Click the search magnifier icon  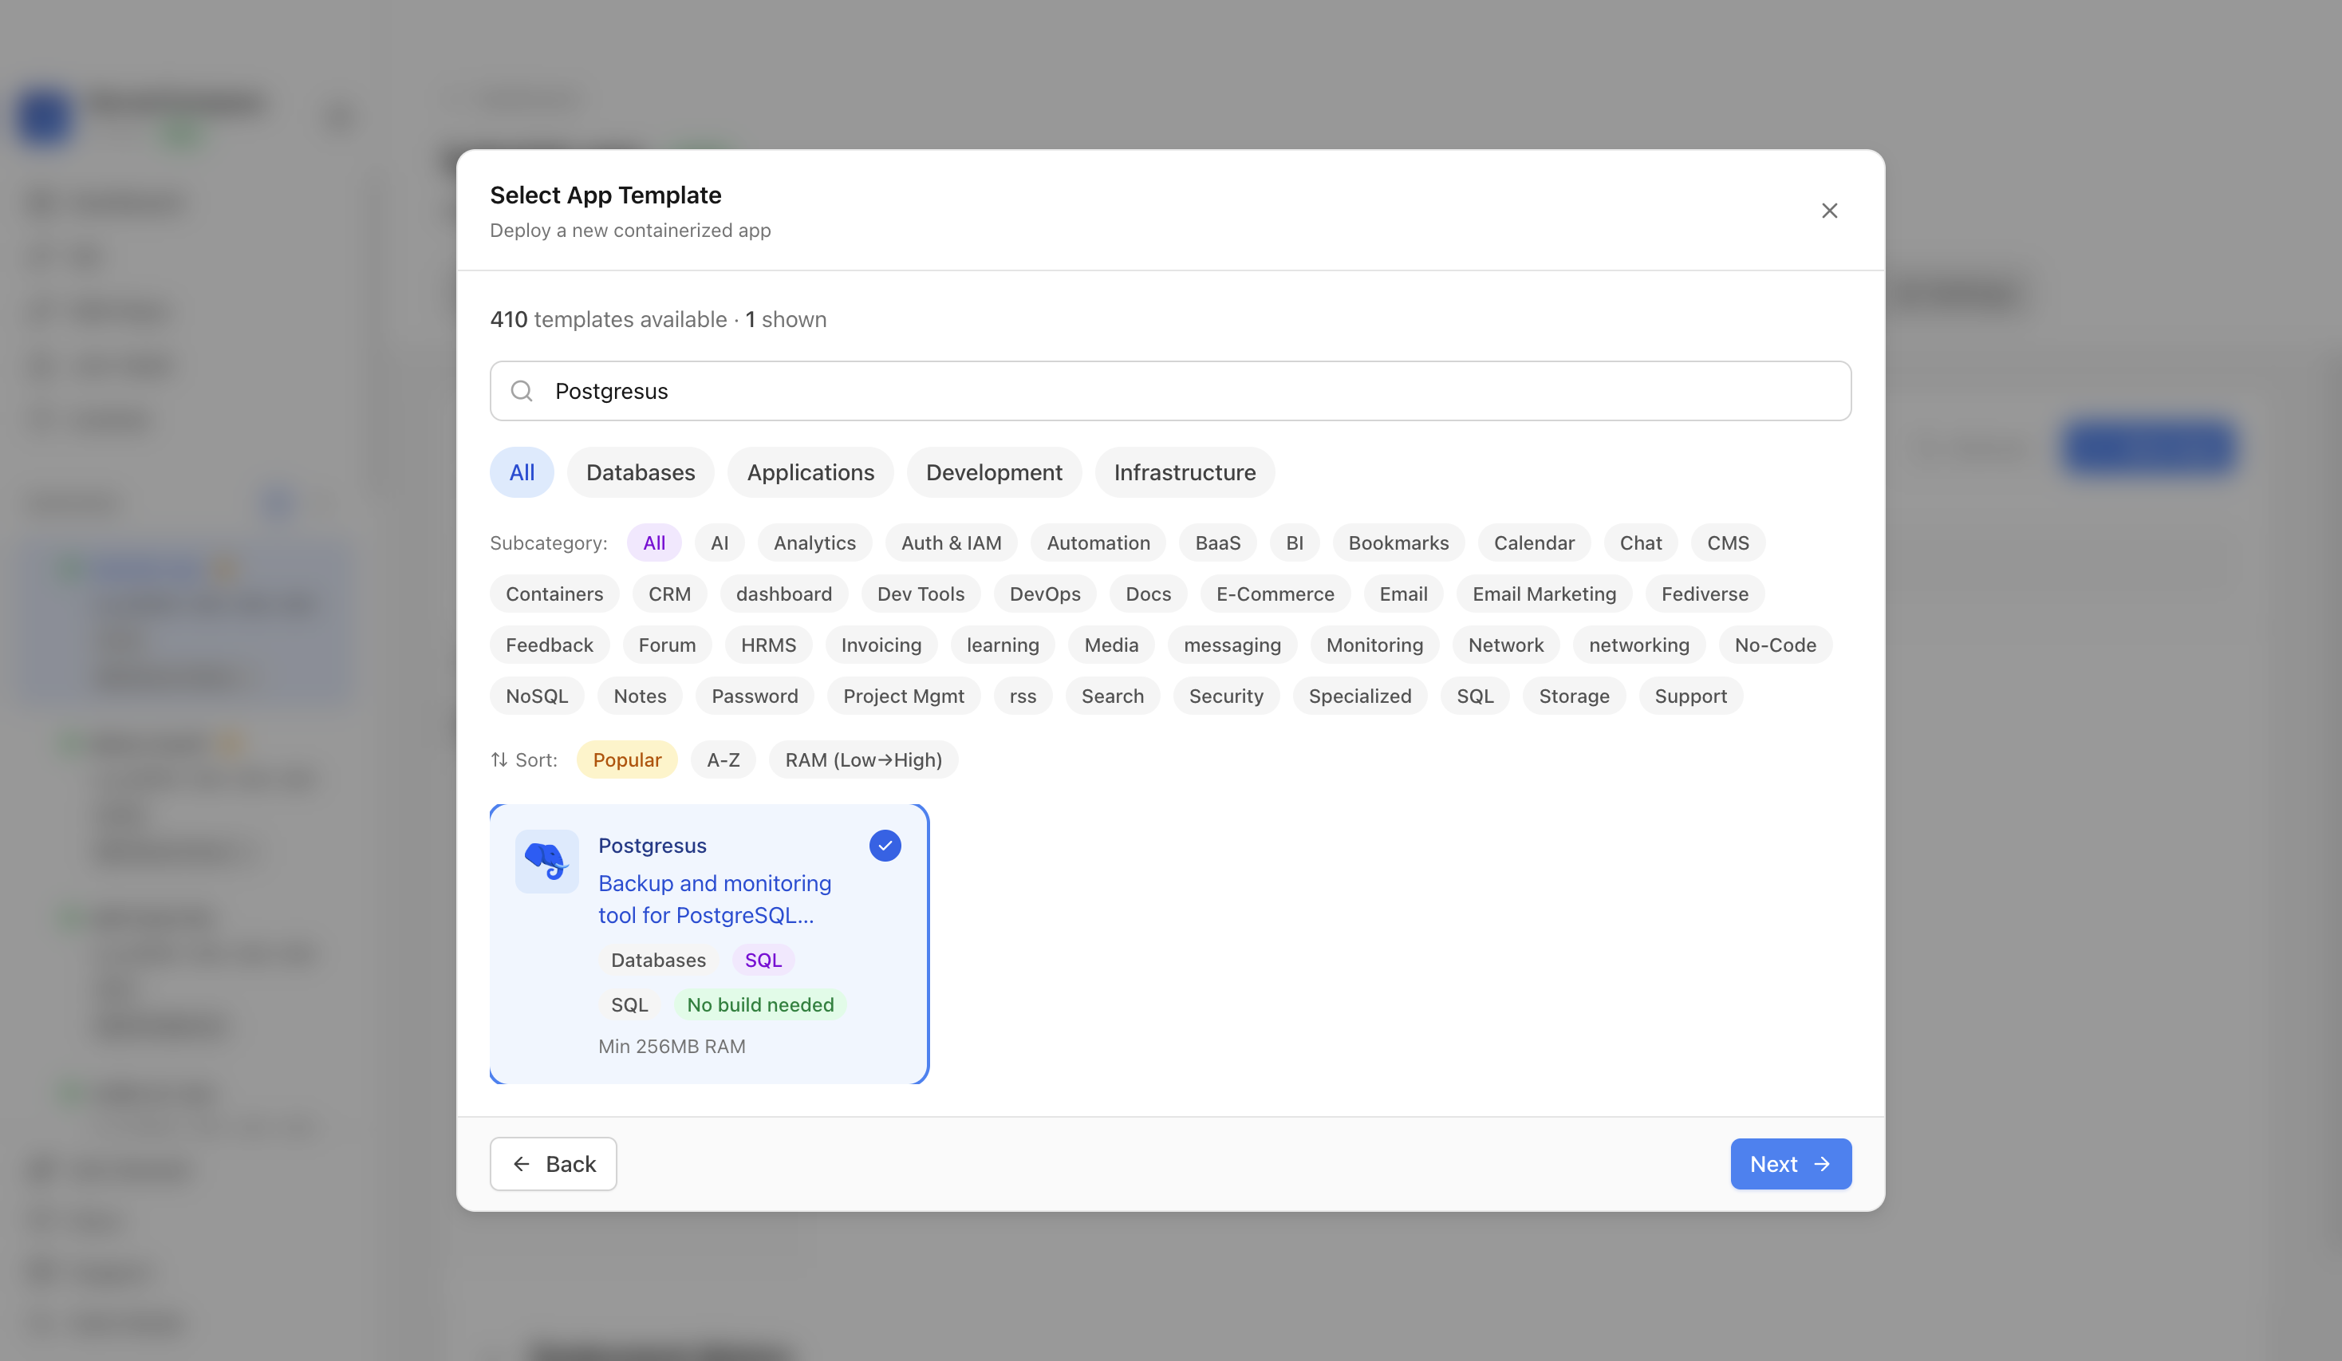coord(522,392)
